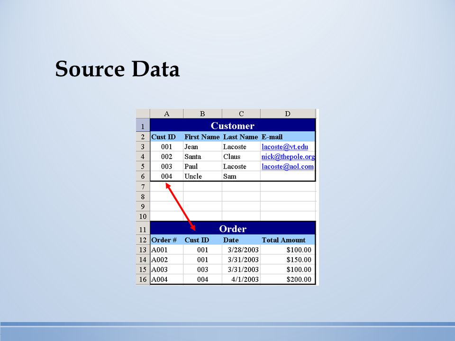Select row header 7
455x341 pixels.
click(x=143, y=187)
